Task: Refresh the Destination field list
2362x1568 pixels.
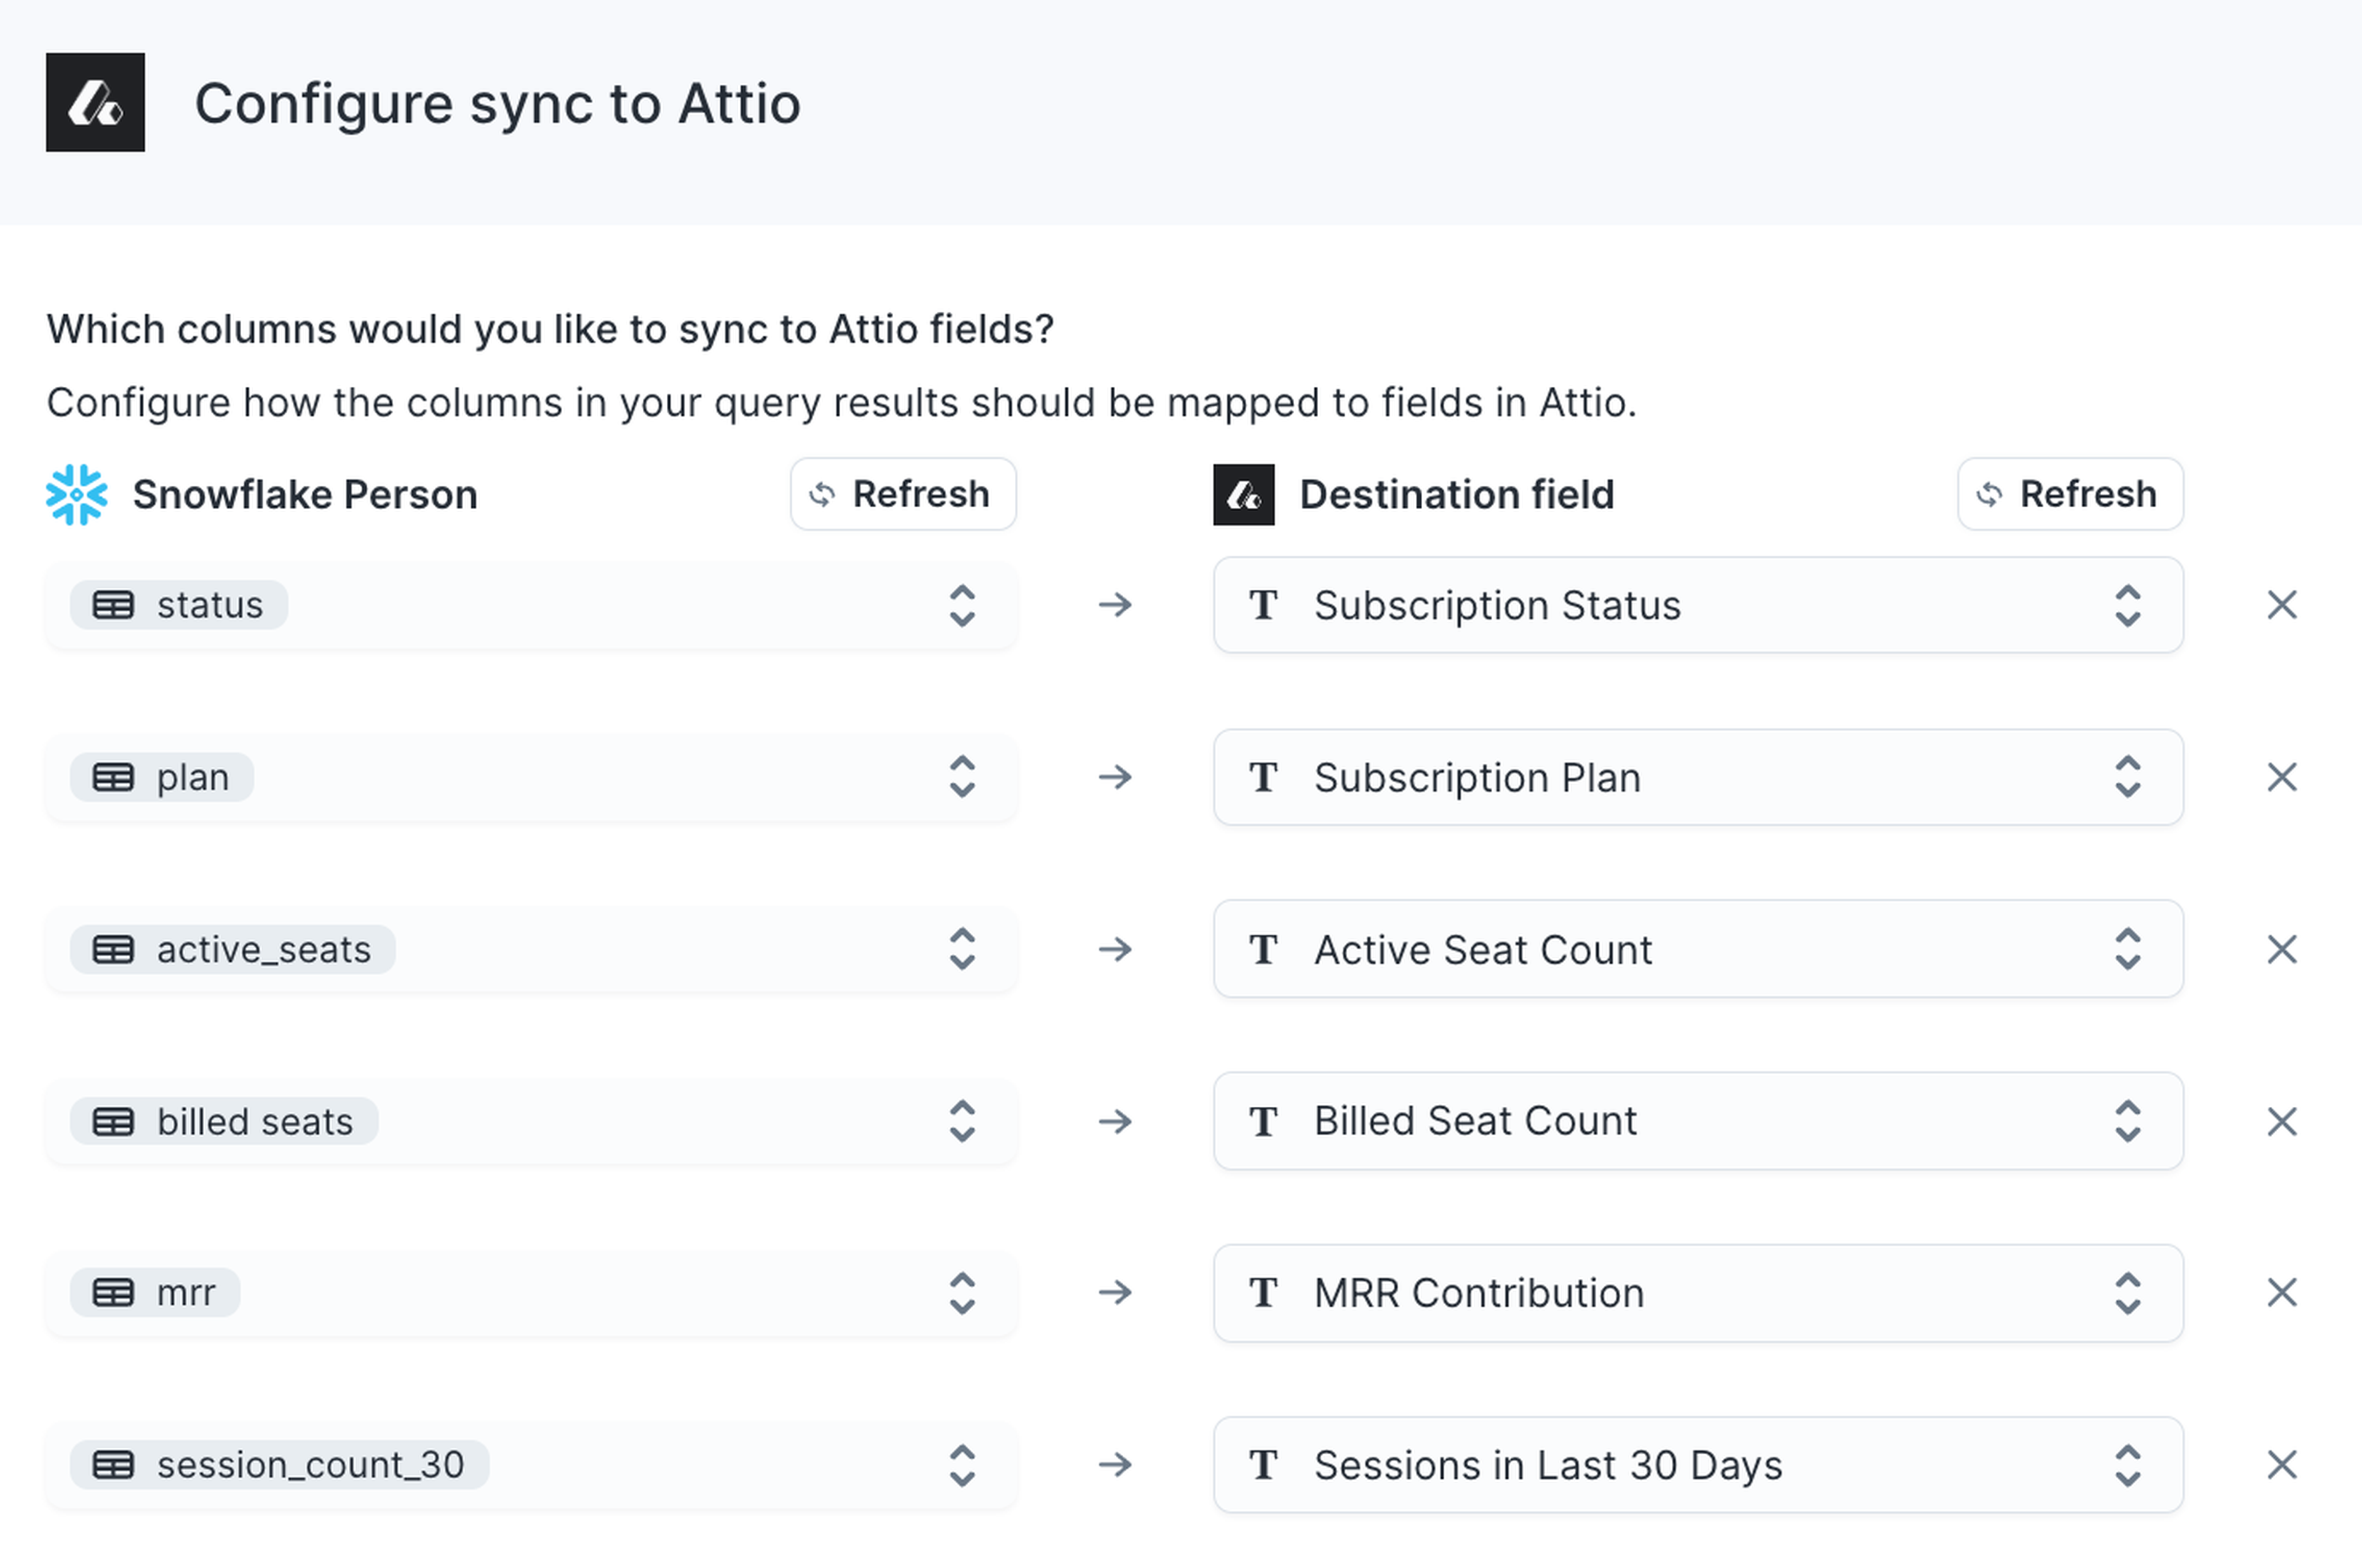Action: (x=2069, y=494)
